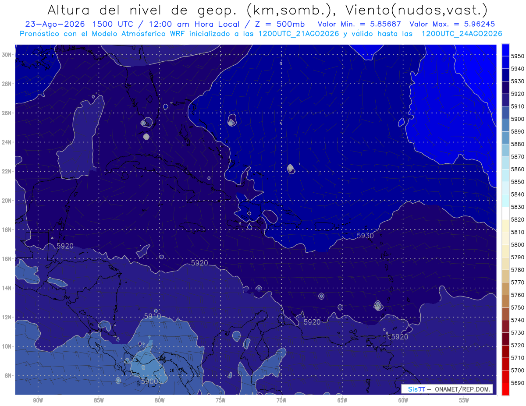Click the pale cyan legend band between 5850 and 5840
Image resolution: width=526 pixels, height=406 pixels.
click(505, 188)
